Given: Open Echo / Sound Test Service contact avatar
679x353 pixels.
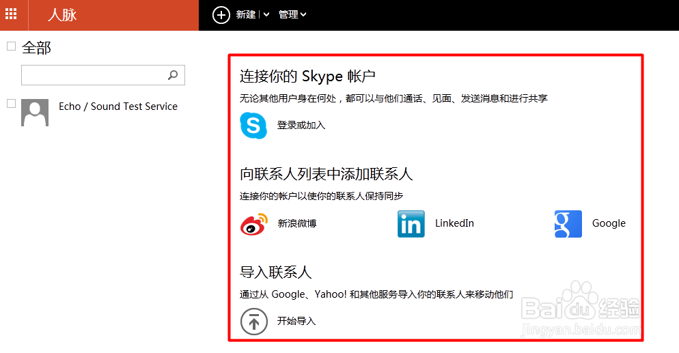Looking at the screenshot, I should (x=35, y=113).
